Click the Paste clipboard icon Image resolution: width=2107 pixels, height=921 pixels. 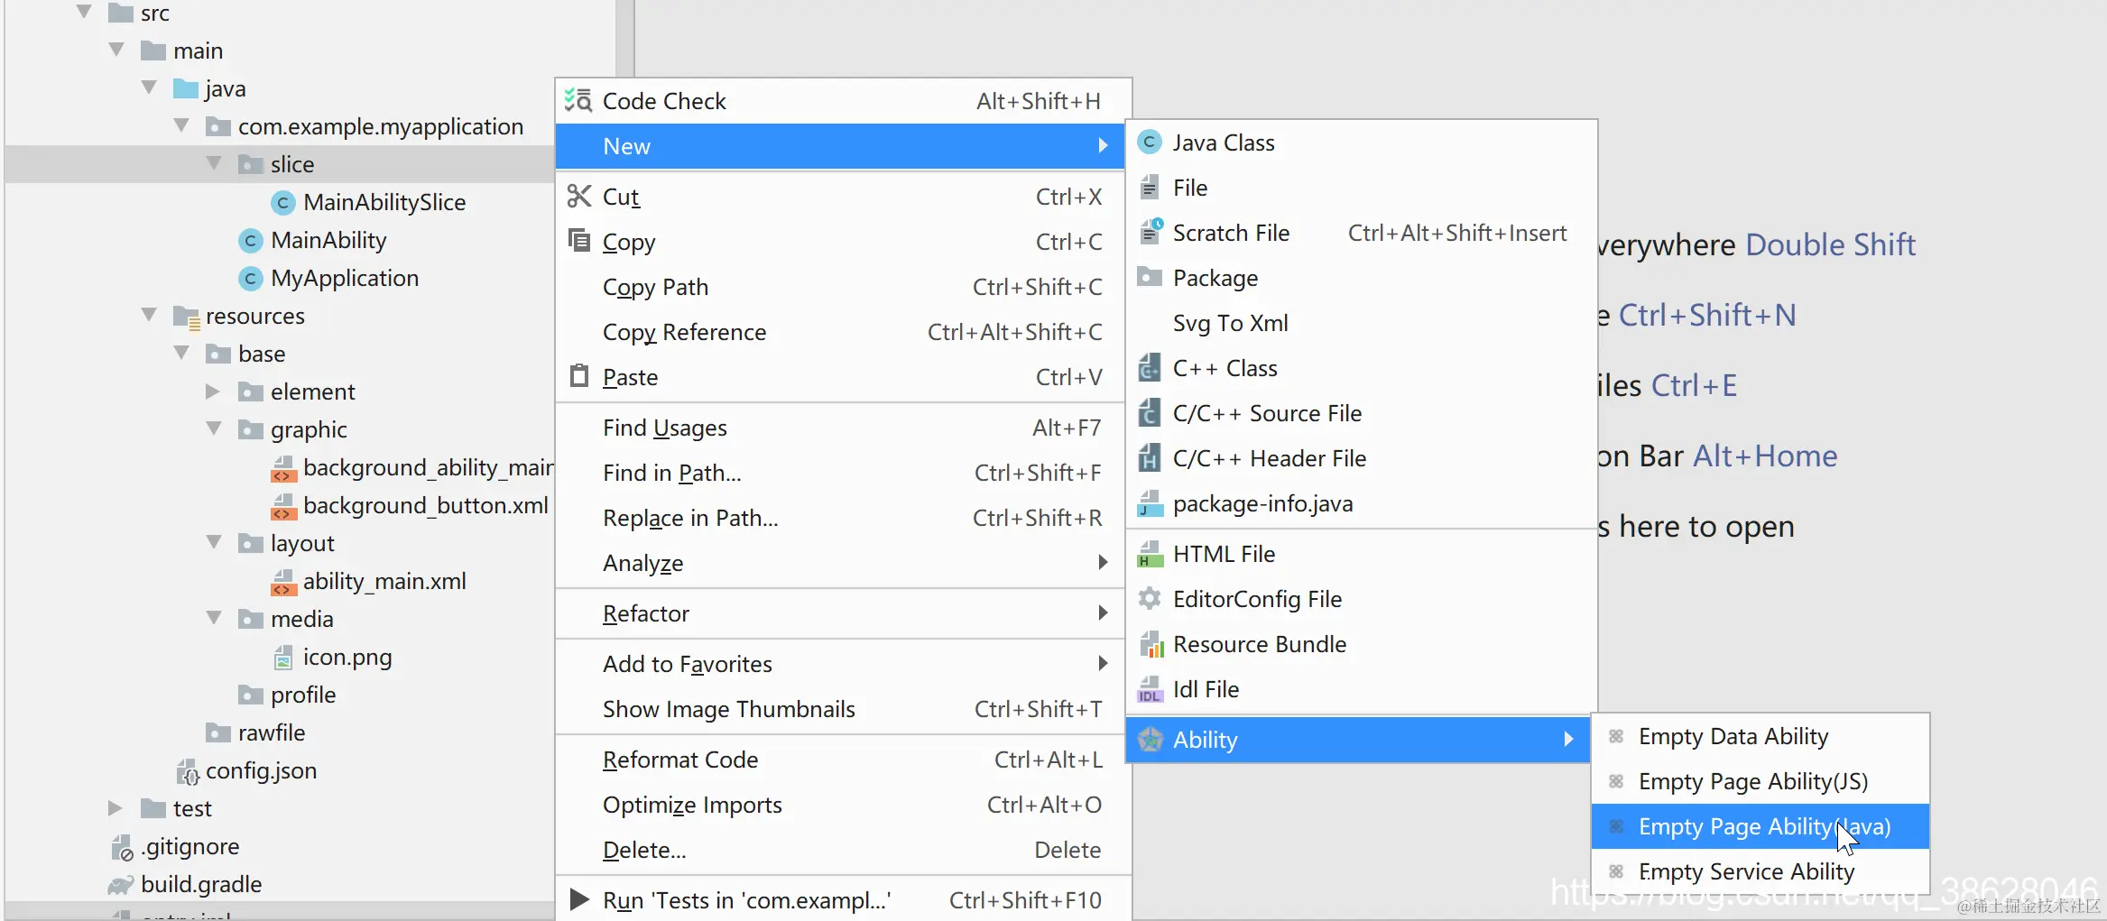[x=578, y=375]
